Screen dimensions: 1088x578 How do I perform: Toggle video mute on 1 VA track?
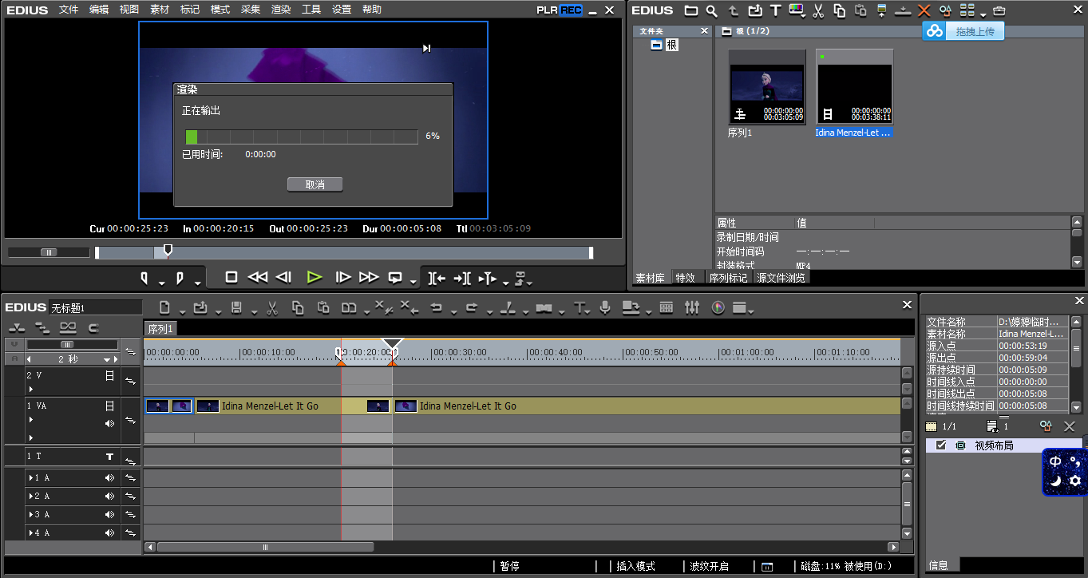point(109,406)
